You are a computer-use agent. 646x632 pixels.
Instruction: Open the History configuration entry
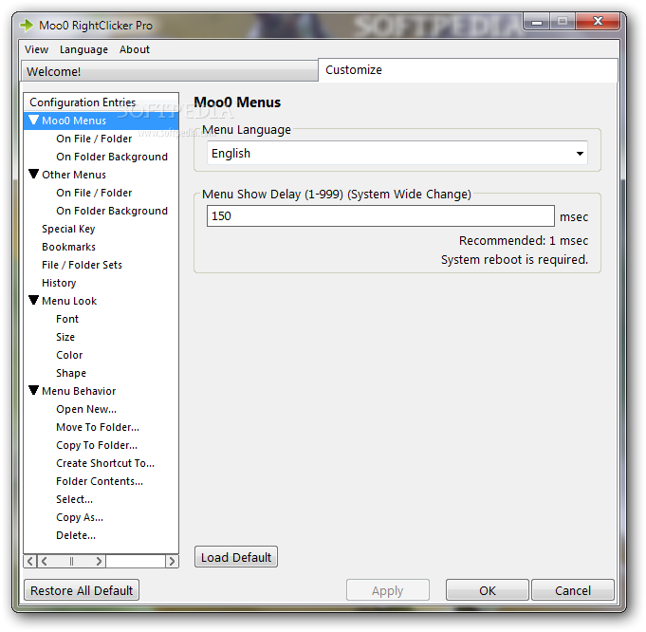click(59, 283)
